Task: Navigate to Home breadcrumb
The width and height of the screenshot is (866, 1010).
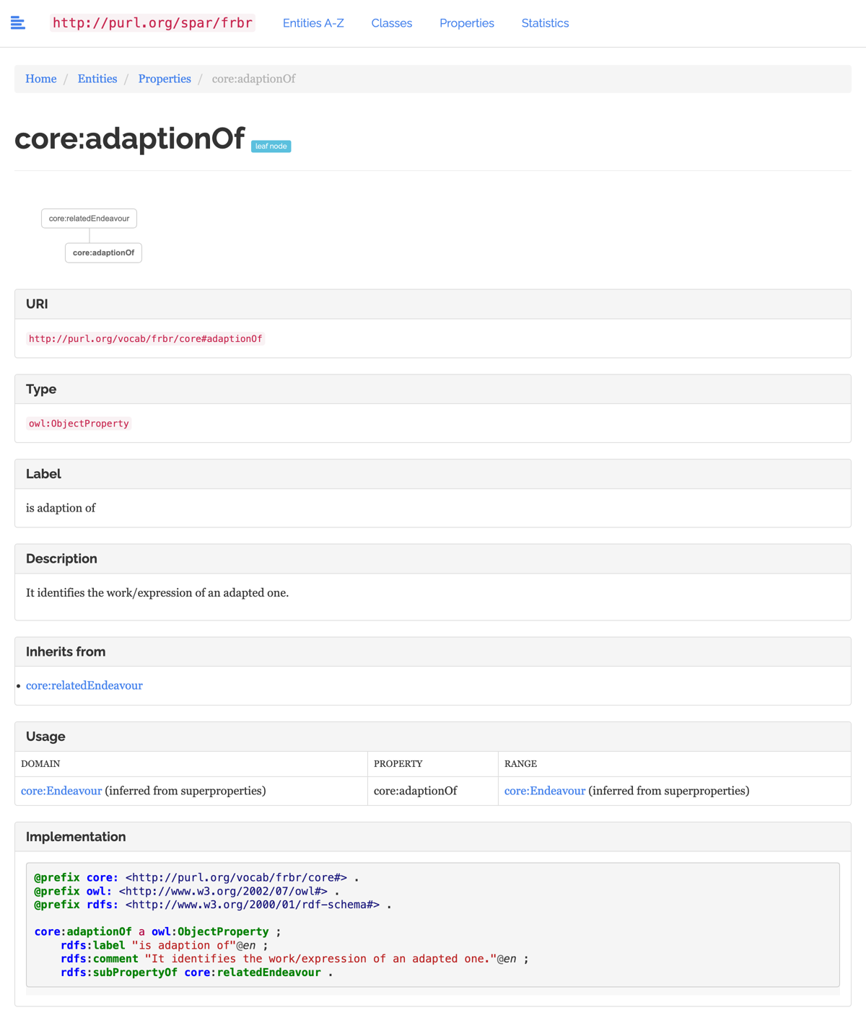Action: (x=41, y=79)
